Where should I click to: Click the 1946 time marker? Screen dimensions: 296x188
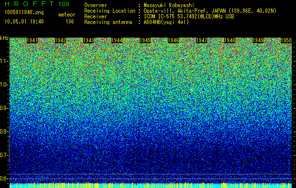[174, 40]
